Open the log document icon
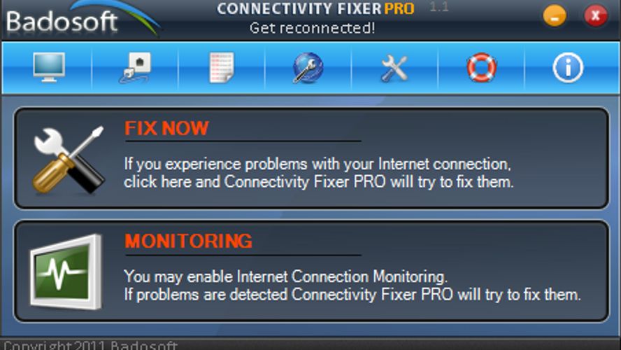The width and height of the screenshot is (621, 350). point(222,68)
